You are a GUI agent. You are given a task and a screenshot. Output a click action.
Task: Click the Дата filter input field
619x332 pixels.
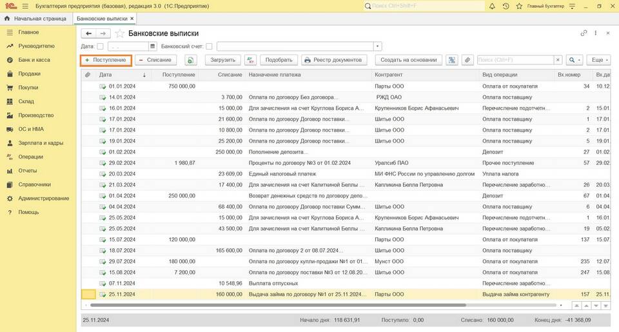[128, 46]
